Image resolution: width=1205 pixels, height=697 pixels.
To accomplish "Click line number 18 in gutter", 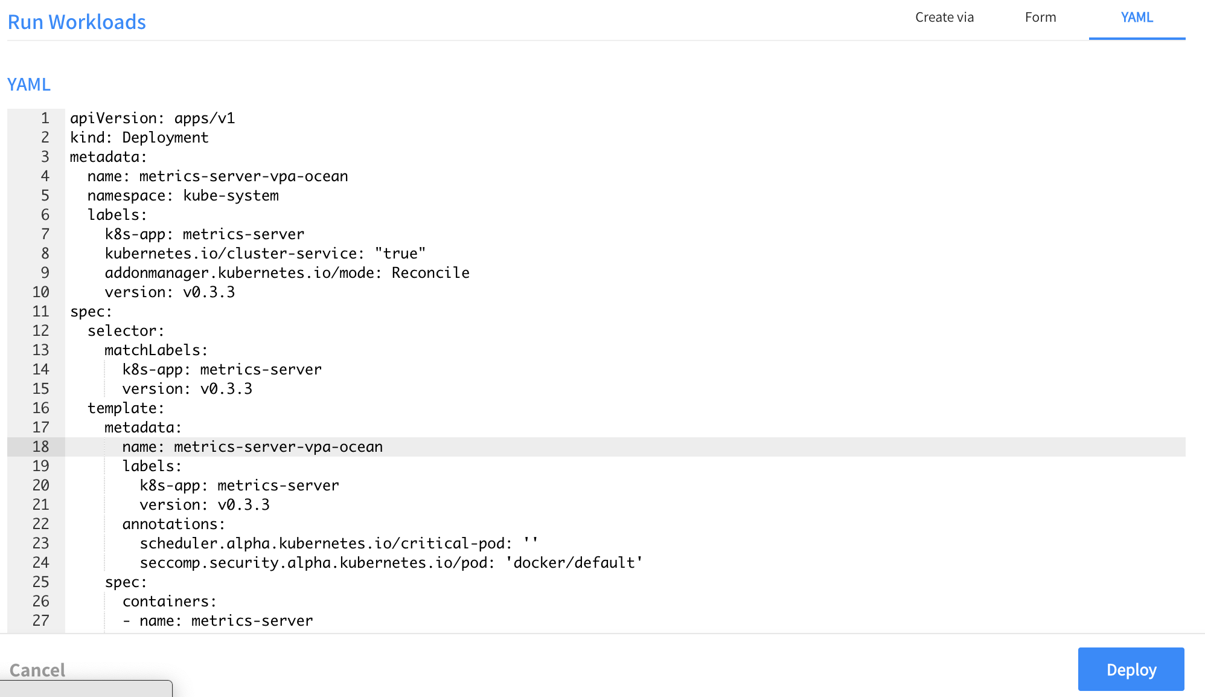I will (40, 447).
